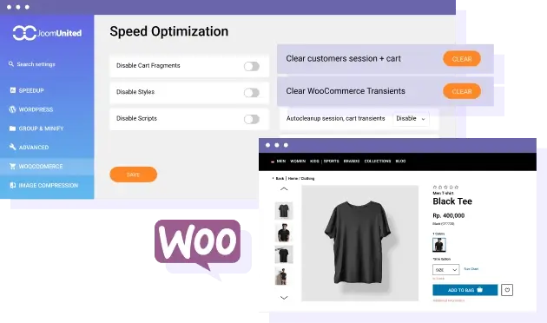547x323 pixels.
Task: Turn on the Disable Styles toggle
Action: tap(252, 93)
